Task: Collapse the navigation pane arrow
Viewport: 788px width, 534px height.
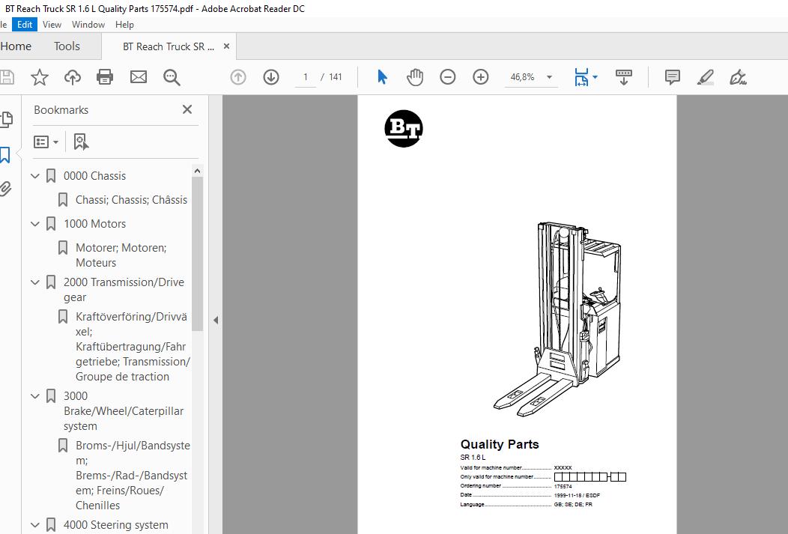Action: [216, 320]
